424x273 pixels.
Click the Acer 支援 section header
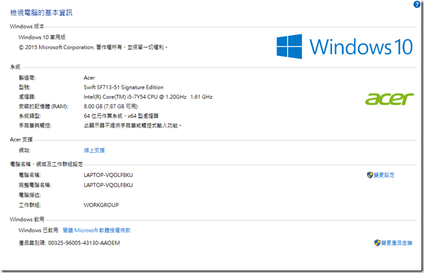coord(21,139)
